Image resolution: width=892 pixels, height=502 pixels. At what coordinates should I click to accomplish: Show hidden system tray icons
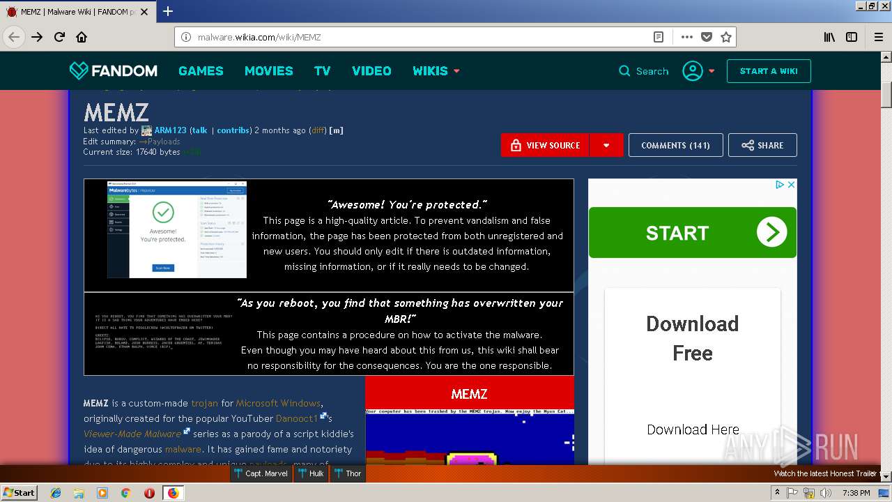pyautogui.click(x=777, y=493)
